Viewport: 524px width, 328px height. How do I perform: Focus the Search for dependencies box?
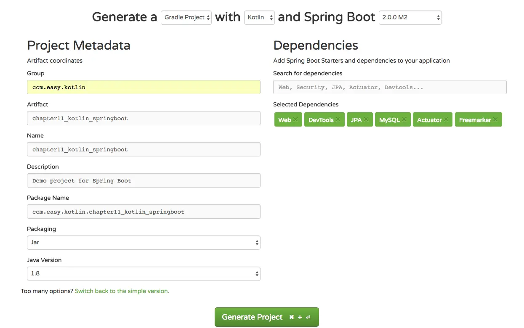[x=389, y=87]
